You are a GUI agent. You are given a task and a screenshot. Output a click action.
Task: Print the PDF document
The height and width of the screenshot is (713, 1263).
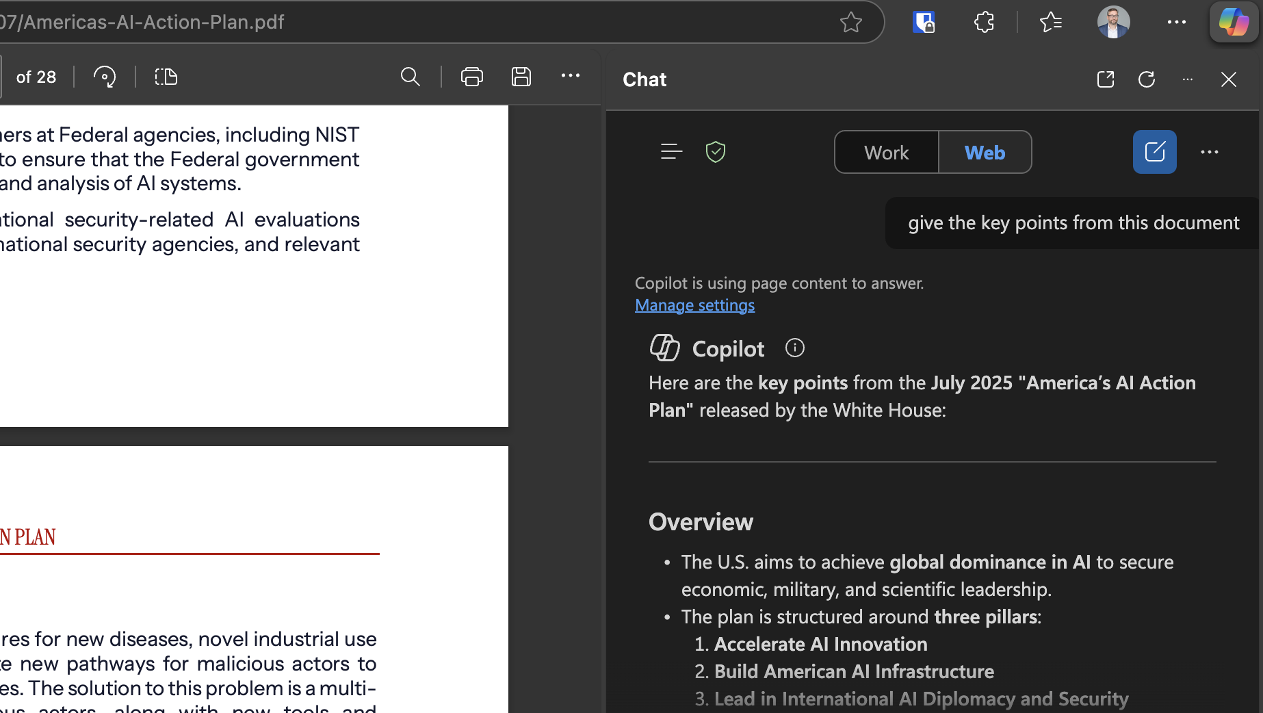(472, 77)
